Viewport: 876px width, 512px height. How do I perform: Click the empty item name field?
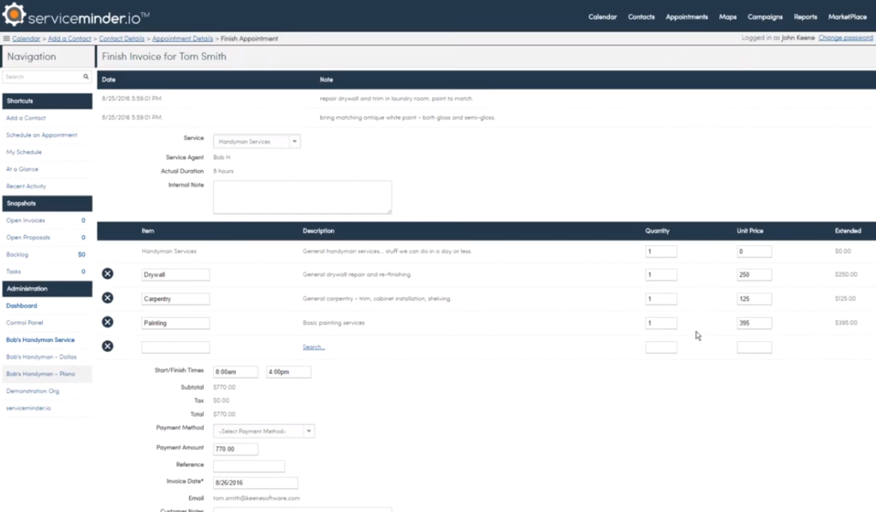point(175,347)
